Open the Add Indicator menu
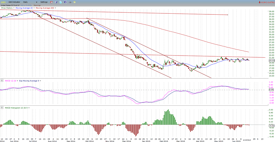Viewport: 275px width, 142px height. [14, 2]
